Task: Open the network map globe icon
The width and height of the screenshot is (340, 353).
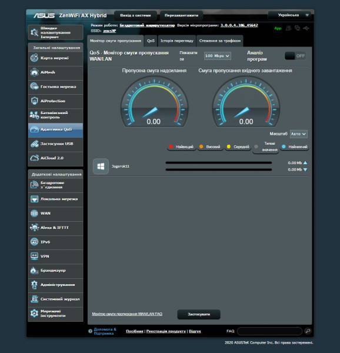Action: pos(34,58)
